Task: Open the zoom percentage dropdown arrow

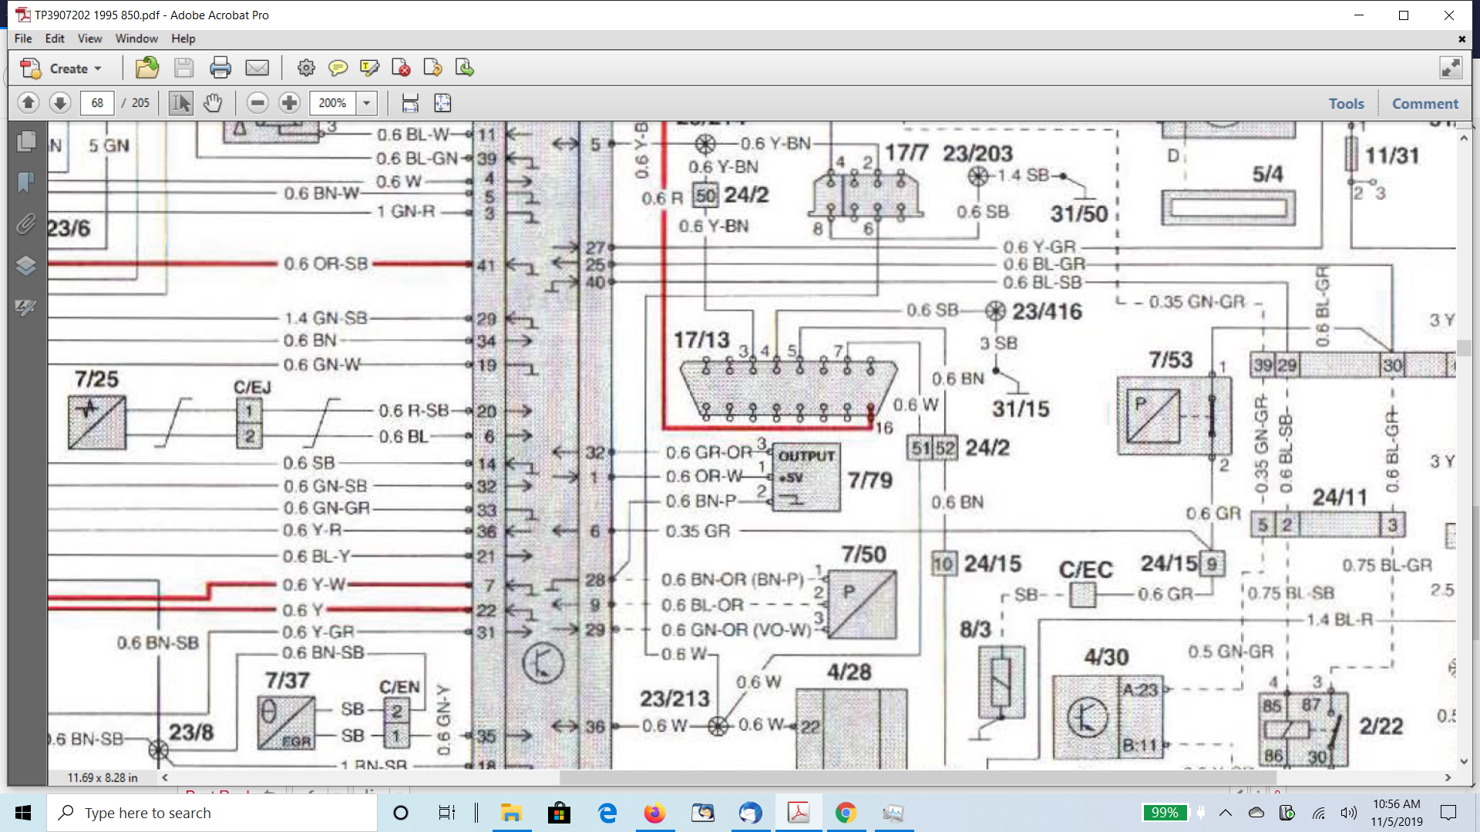Action: click(367, 102)
